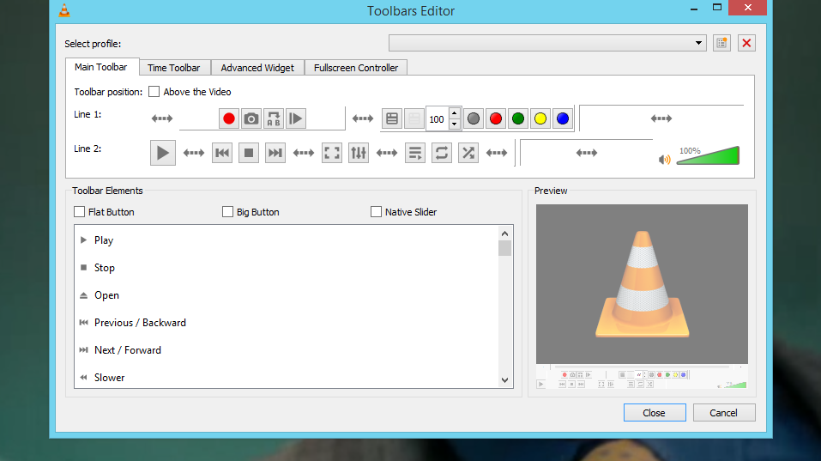The width and height of the screenshot is (821, 461).
Task: Select Next / Forward in the elements list
Action: point(287,350)
